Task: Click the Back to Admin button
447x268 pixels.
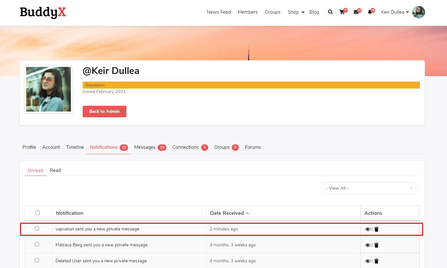Action: click(x=104, y=112)
